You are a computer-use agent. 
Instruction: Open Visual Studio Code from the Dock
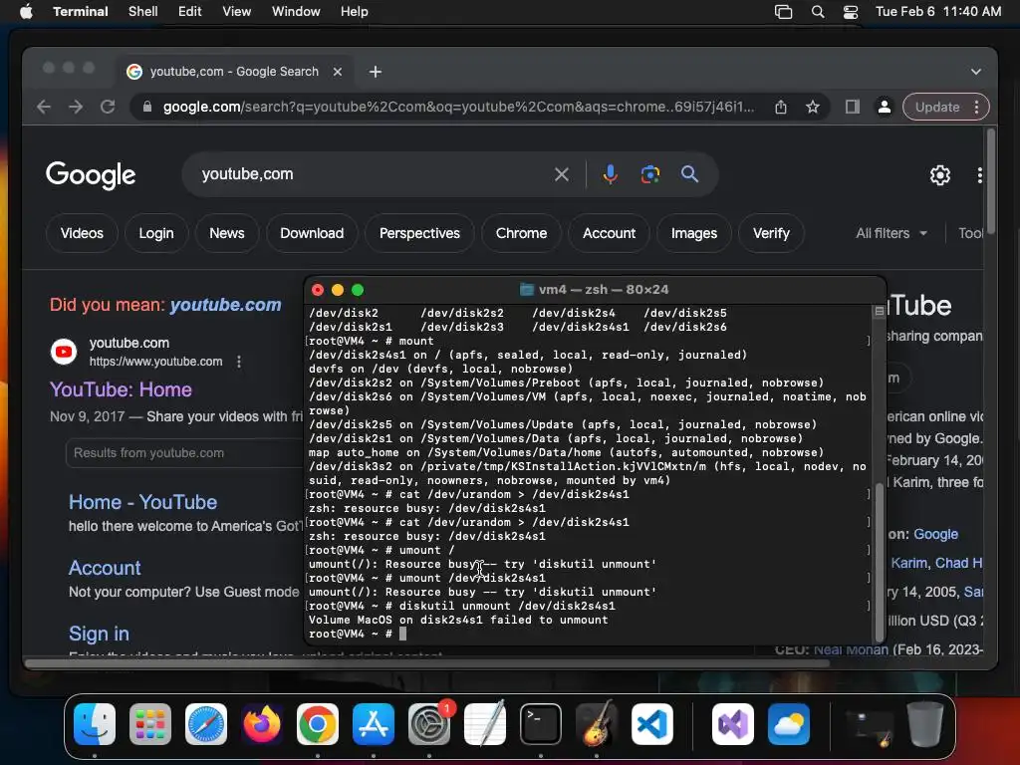[652, 724]
